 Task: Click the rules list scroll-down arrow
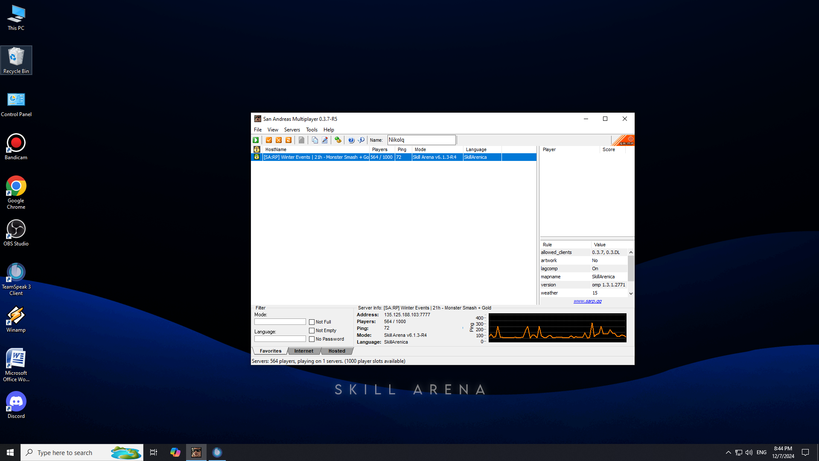tap(631, 293)
